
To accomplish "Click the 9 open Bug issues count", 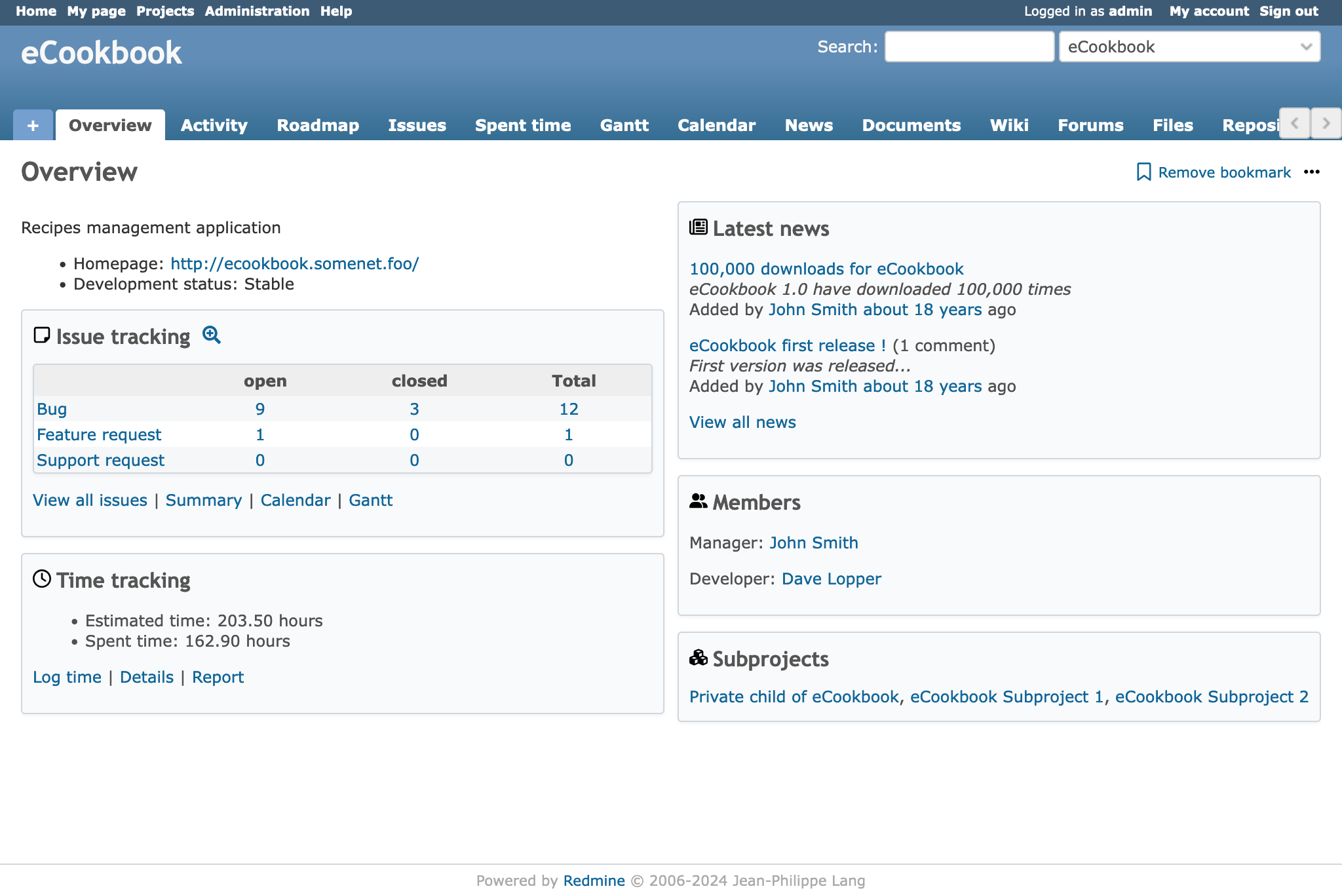I will [x=260, y=409].
